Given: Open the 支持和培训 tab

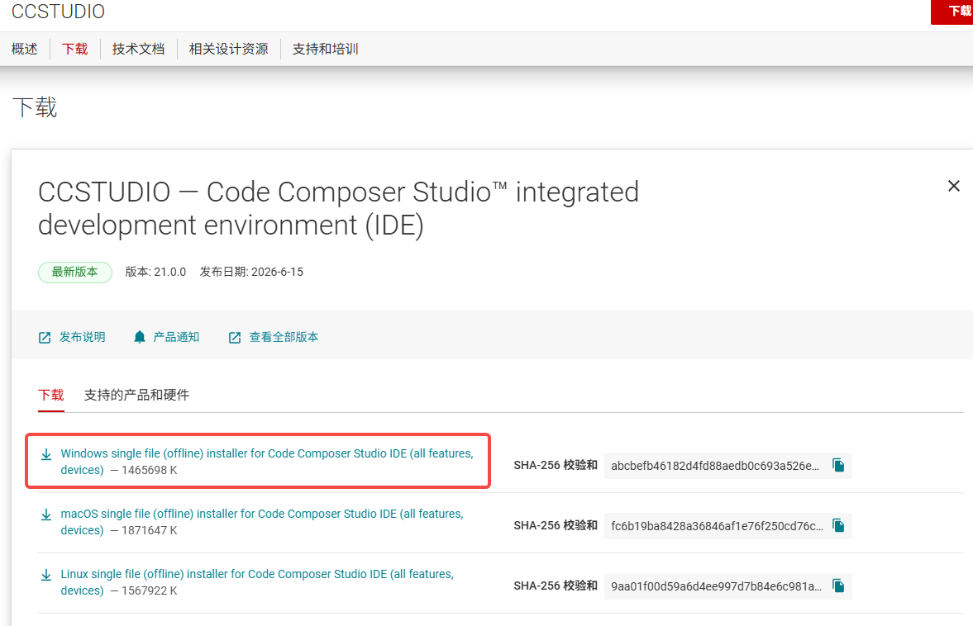Looking at the screenshot, I should (x=325, y=49).
